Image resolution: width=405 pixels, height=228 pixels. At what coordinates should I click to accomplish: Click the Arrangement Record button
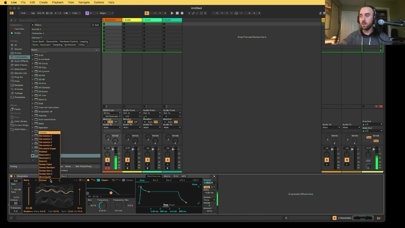(x=182, y=13)
